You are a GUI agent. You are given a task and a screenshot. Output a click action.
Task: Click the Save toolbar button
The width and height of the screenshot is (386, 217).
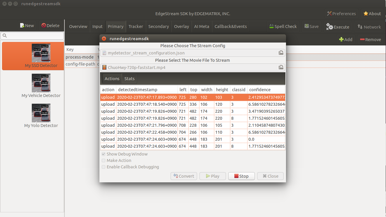311,27
